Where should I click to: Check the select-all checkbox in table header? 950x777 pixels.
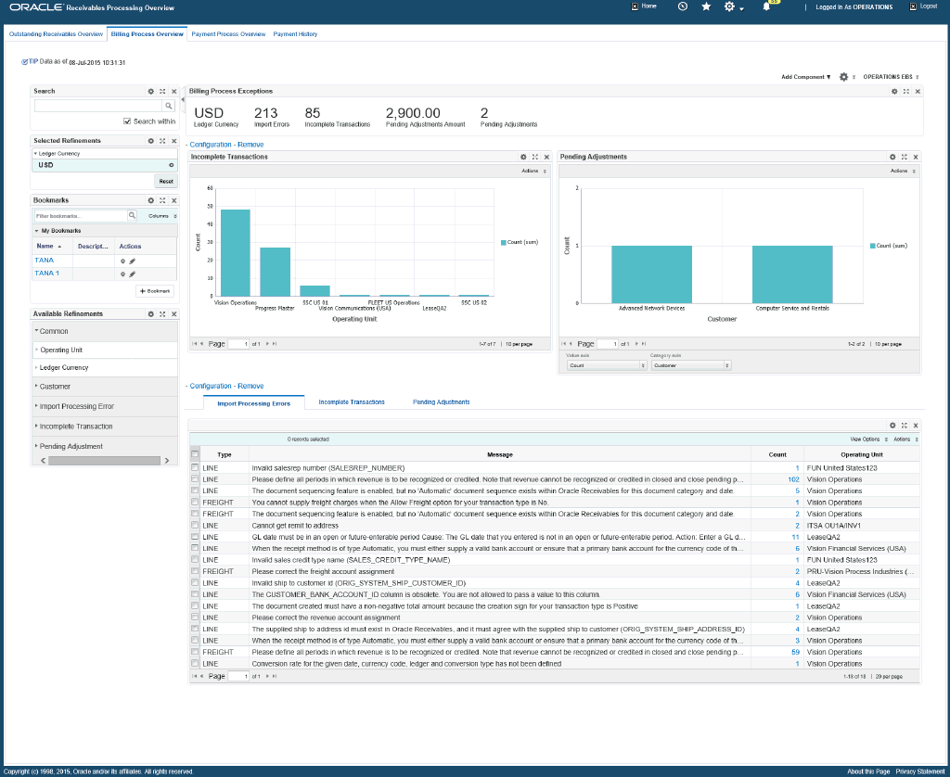pos(195,454)
